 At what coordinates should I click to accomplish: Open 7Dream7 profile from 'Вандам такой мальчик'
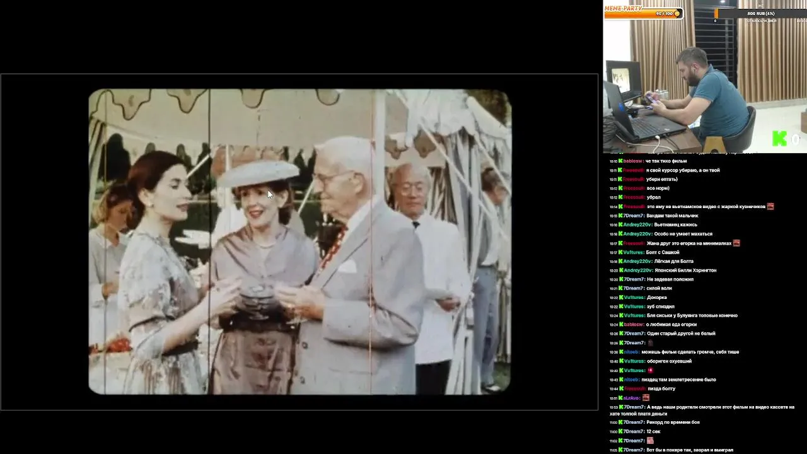pos(634,216)
